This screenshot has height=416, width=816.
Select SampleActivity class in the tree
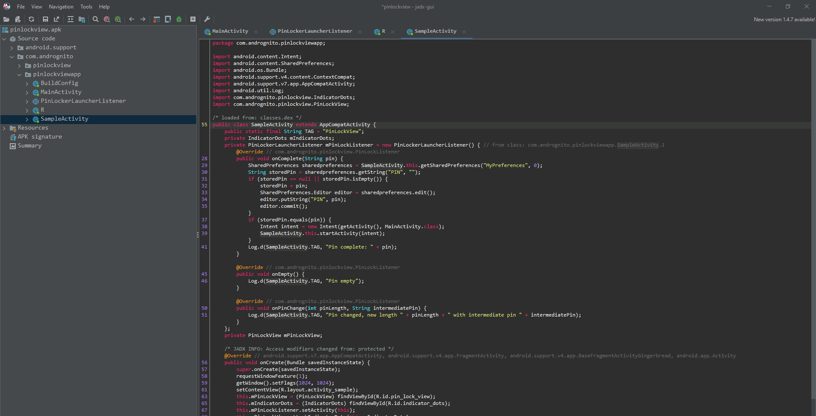pyautogui.click(x=64, y=119)
